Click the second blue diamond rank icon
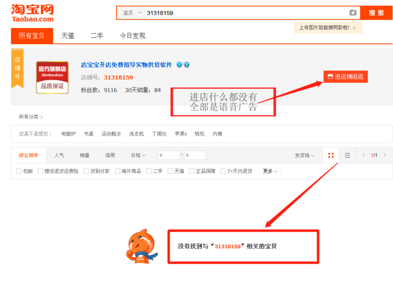The image size is (393, 282). pos(187,65)
